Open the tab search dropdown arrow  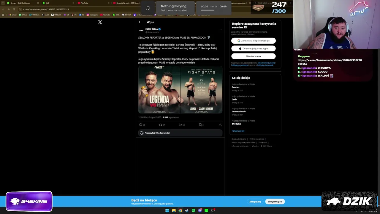tap(3, 3)
